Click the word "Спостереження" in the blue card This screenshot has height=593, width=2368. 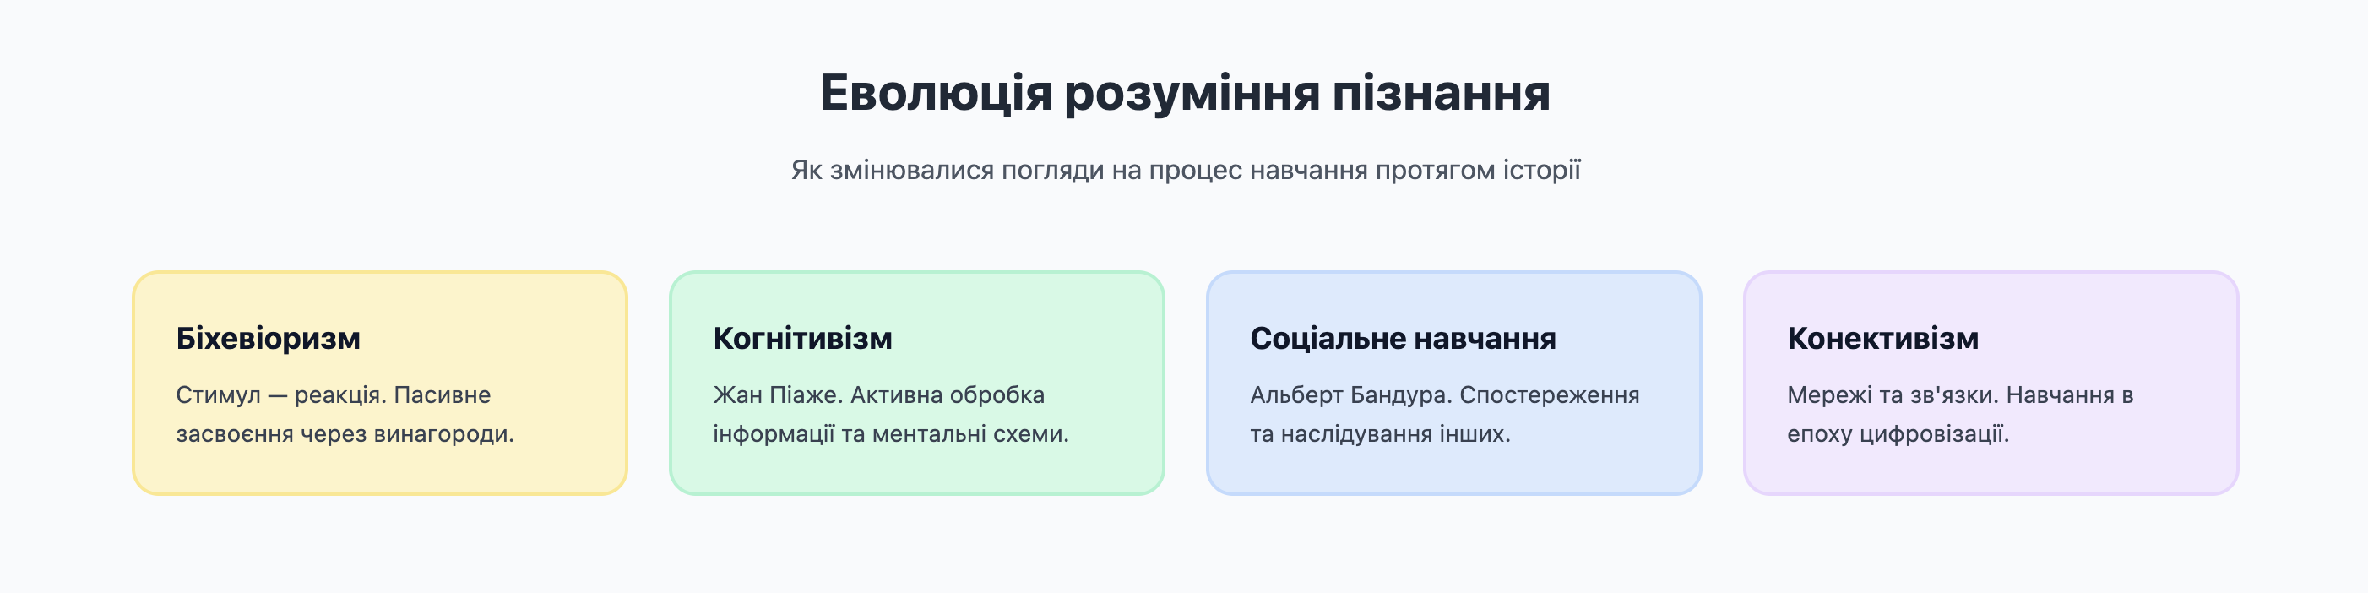pos(1549,395)
